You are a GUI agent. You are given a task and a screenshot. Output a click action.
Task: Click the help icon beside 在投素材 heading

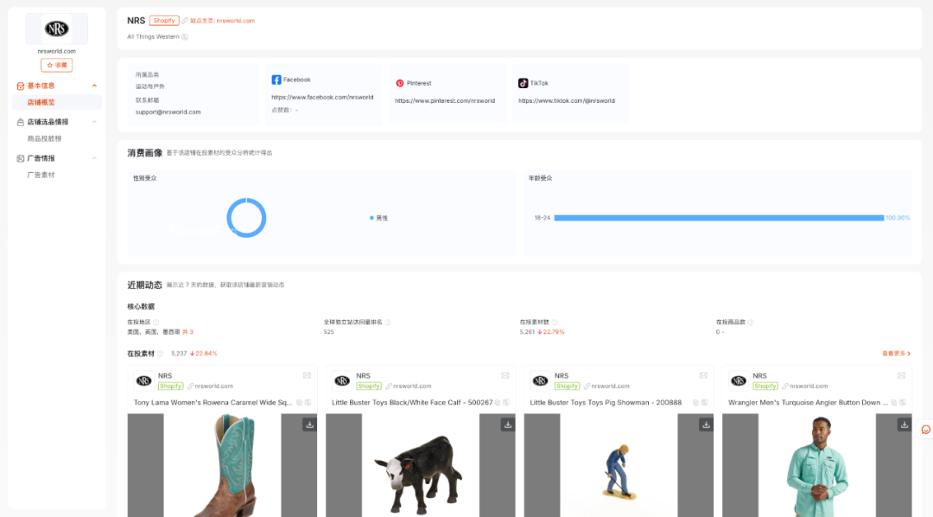pyautogui.click(x=160, y=354)
